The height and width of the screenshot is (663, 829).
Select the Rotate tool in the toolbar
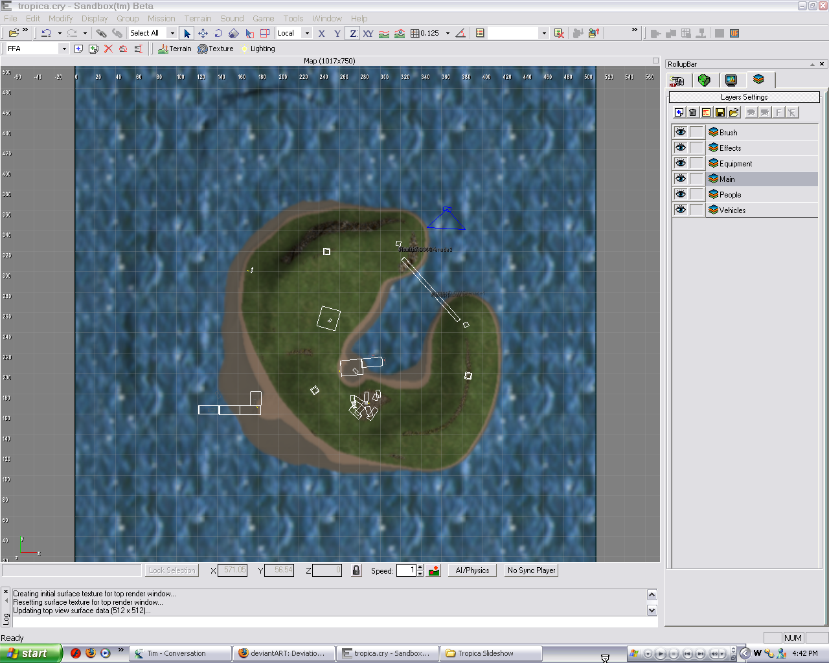point(218,33)
